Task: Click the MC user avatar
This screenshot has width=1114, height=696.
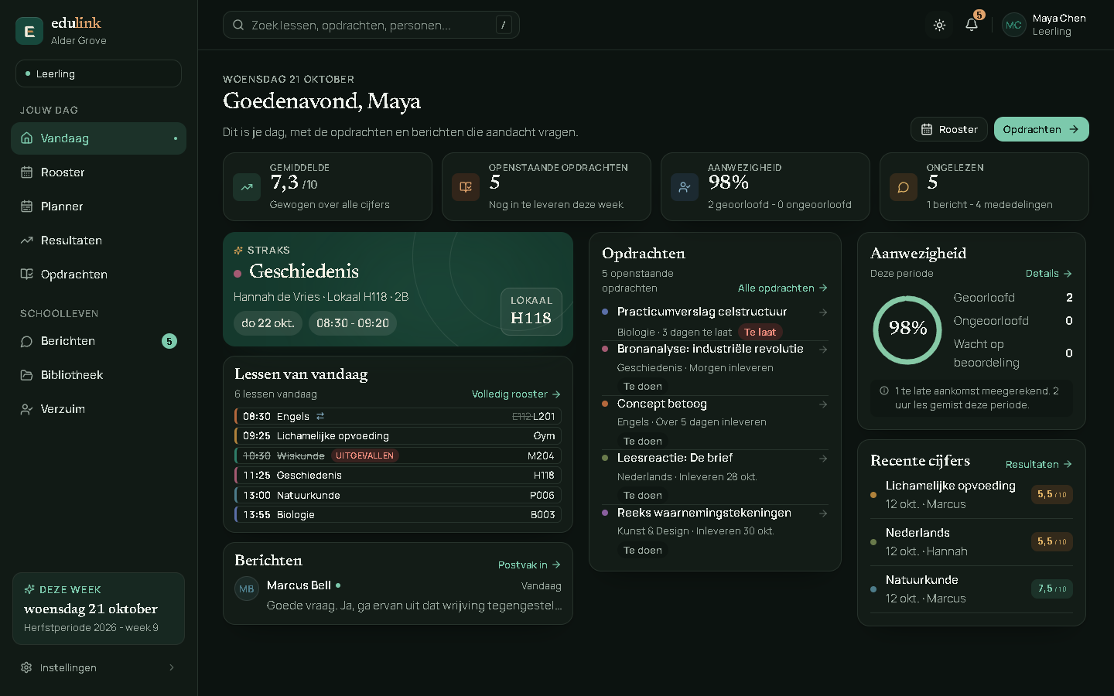Action: click(1013, 25)
